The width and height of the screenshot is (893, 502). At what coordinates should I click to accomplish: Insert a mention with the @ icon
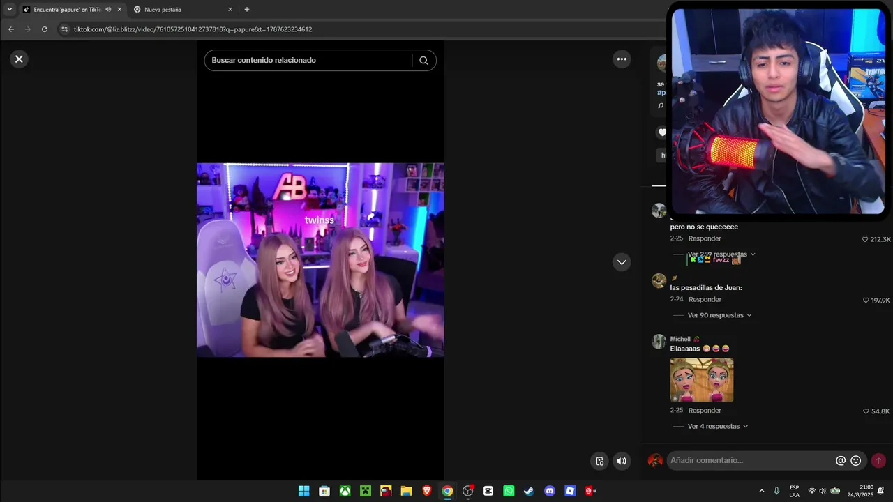tap(841, 461)
